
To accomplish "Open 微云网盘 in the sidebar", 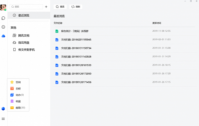I will click(21, 42).
